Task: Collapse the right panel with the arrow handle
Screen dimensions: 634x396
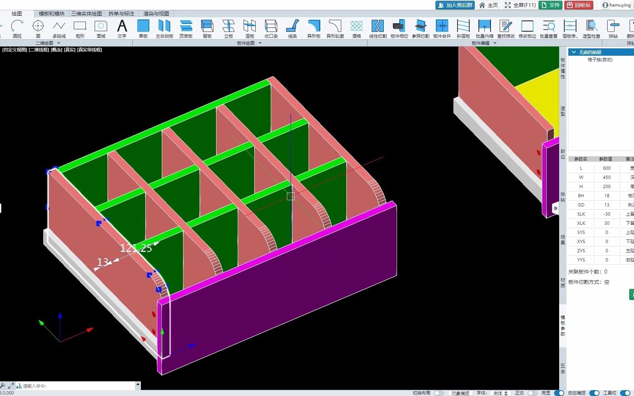Action: 555,208
